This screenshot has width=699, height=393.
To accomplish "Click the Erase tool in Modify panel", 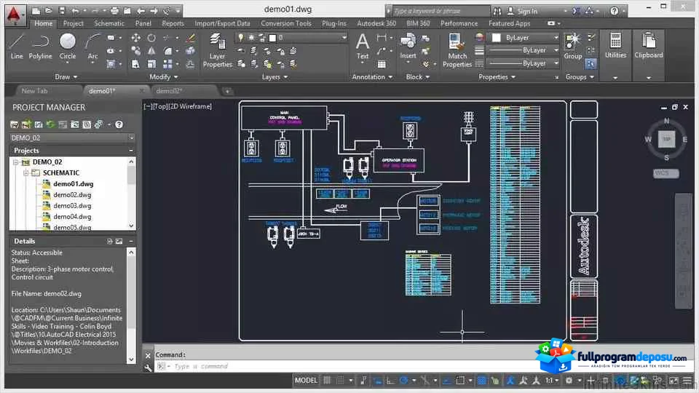I will tap(190, 39).
